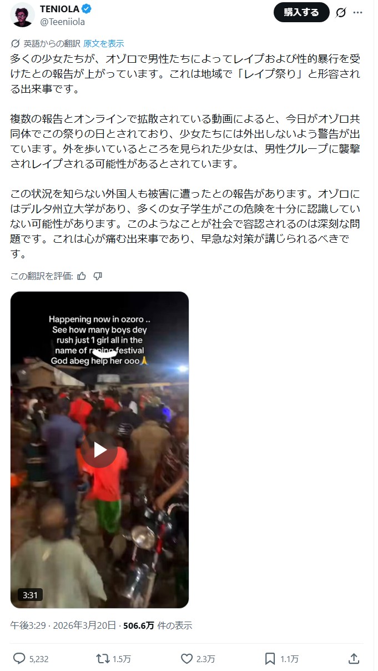This screenshot has height=671, width=378.
Task: Click the 購入する subscribe button
Action: pyautogui.click(x=301, y=12)
